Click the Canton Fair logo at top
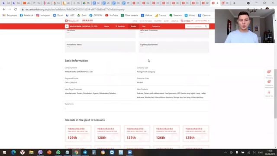 72,21
